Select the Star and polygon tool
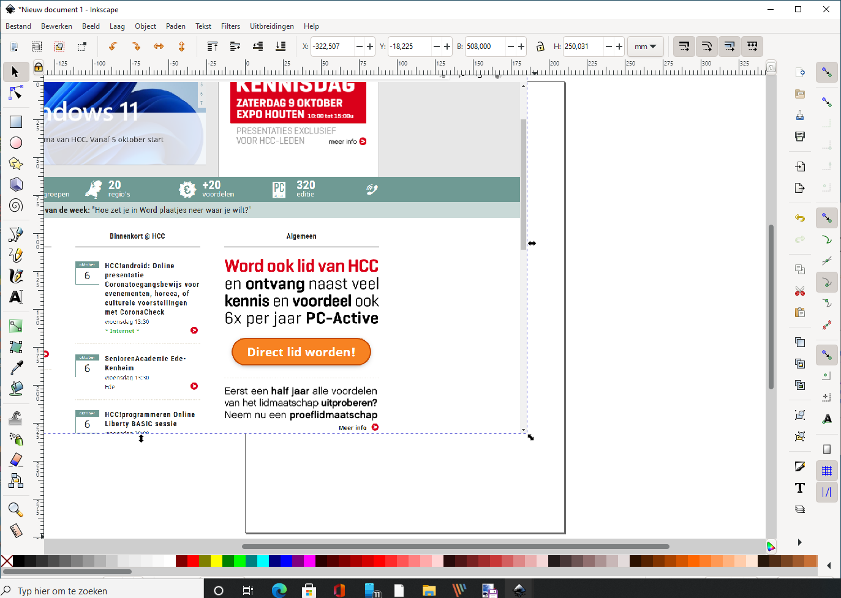Screen dimensions: 841x598 (15, 163)
